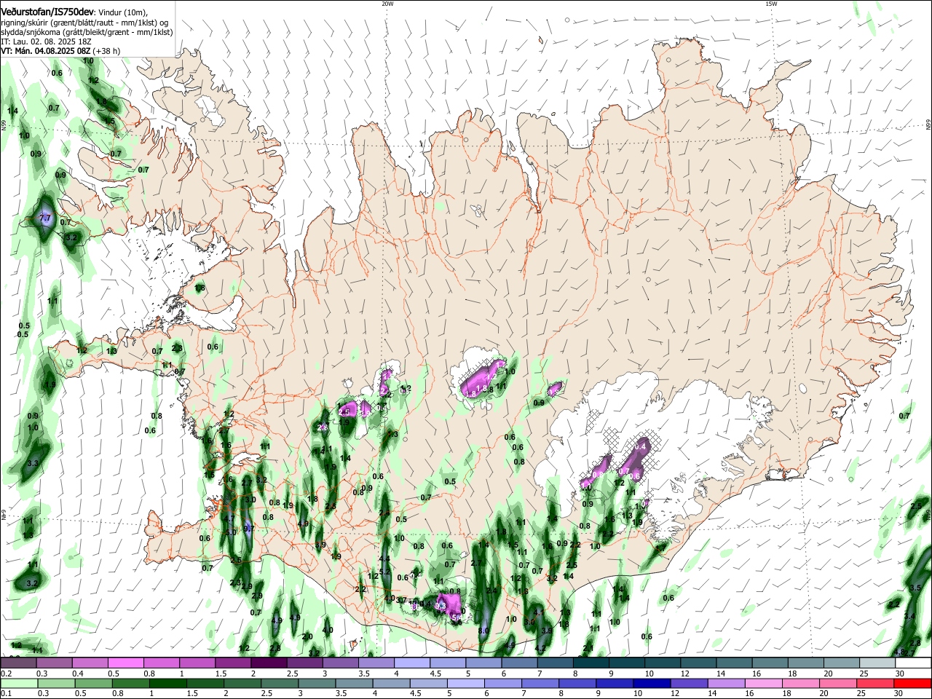Pick the 0.5 green swatch in rain scale
Screen dimensions: 932x699
point(93,683)
